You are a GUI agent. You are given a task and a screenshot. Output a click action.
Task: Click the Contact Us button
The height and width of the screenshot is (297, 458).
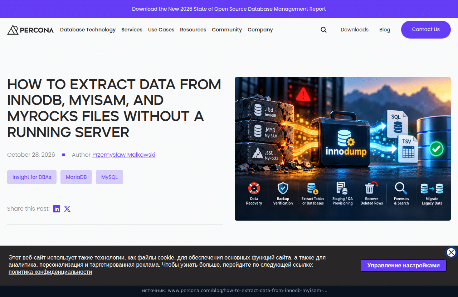pyautogui.click(x=426, y=30)
